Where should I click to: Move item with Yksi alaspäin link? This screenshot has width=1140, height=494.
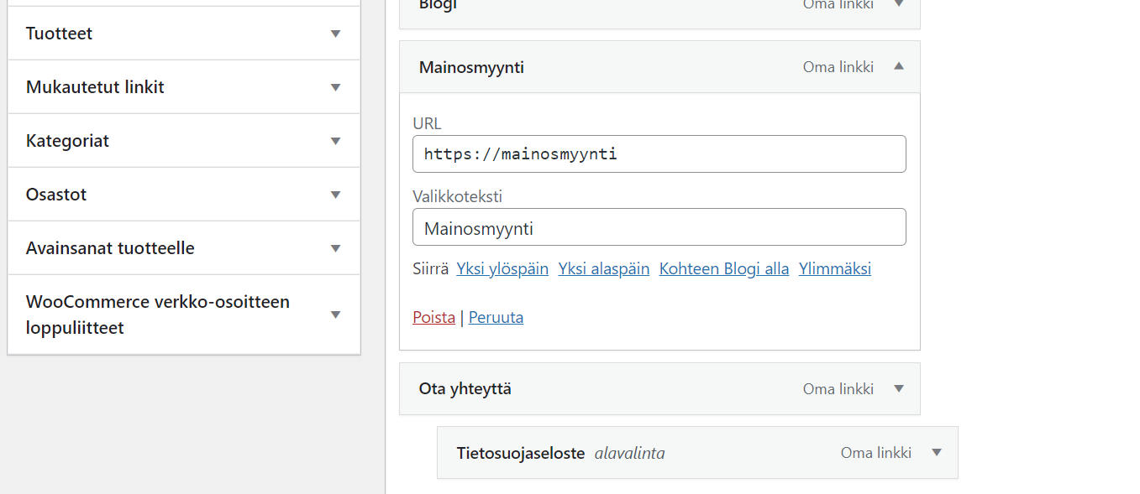coord(604,269)
